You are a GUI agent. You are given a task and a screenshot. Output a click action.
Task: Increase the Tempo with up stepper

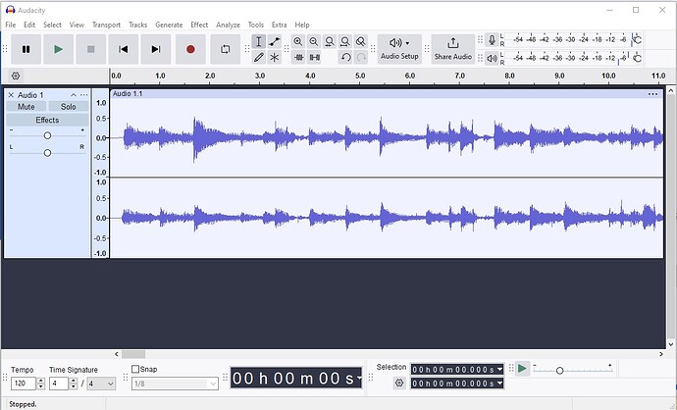pos(41,381)
